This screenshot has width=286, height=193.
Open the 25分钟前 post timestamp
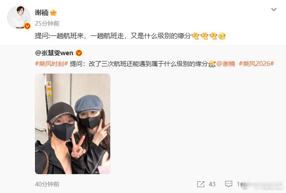coord(47,23)
